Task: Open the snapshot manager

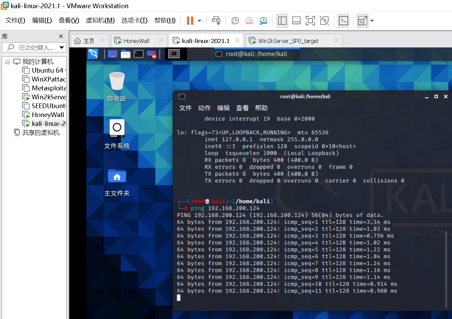Action: click(x=263, y=21)
